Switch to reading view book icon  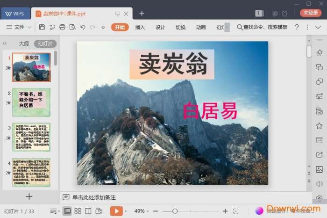pyautogui.click(x=88, y=211)
